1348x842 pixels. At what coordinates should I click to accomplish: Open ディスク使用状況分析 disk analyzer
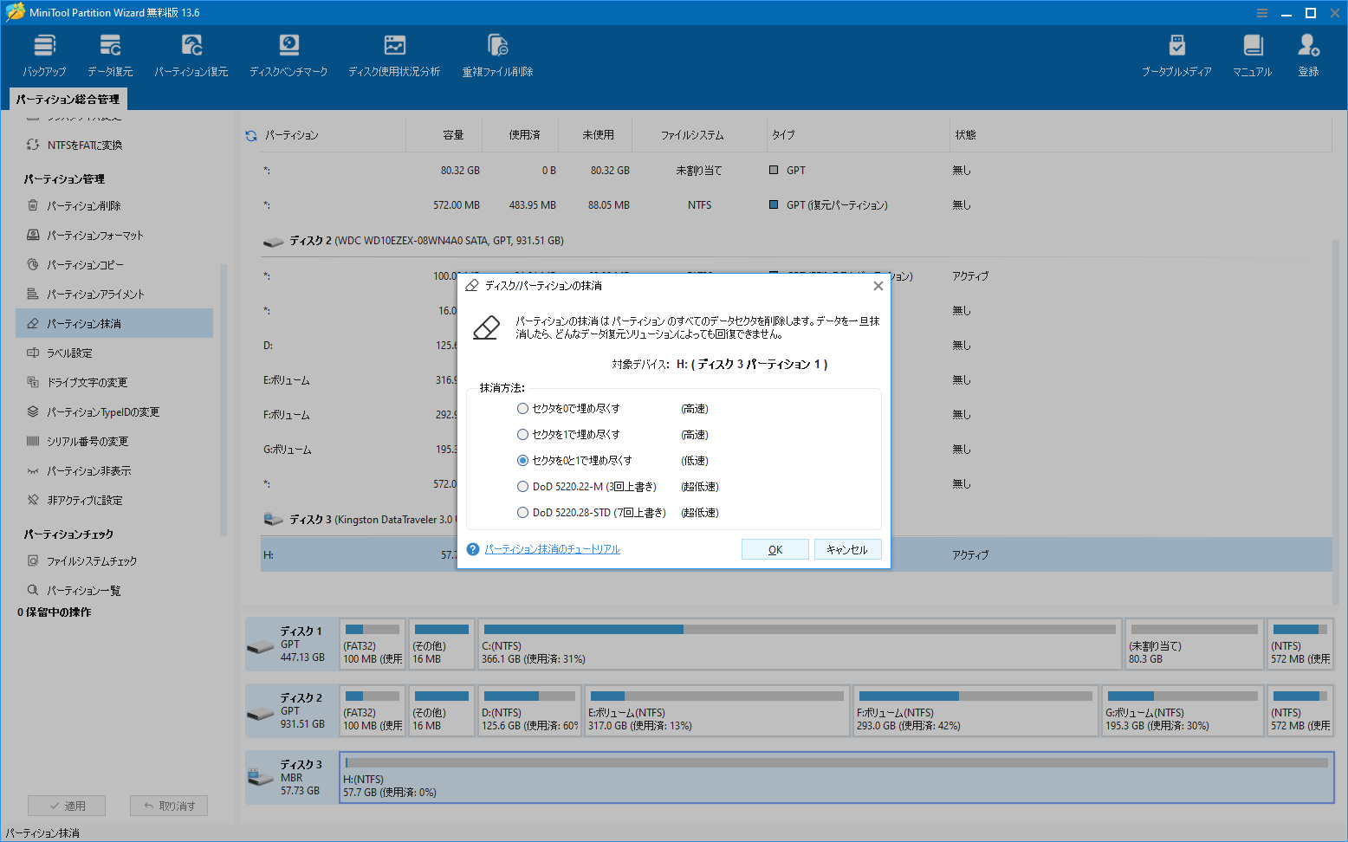point(395,54)
